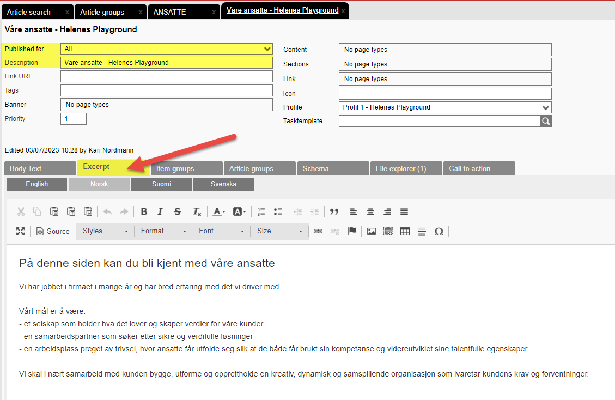Click Paste as plain text icon
This screenshot has width=615, height=400.
[x=71, y=211]
